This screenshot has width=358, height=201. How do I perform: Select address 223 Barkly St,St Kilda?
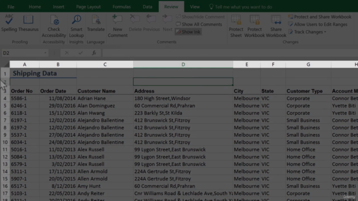(x=183, y=113)
